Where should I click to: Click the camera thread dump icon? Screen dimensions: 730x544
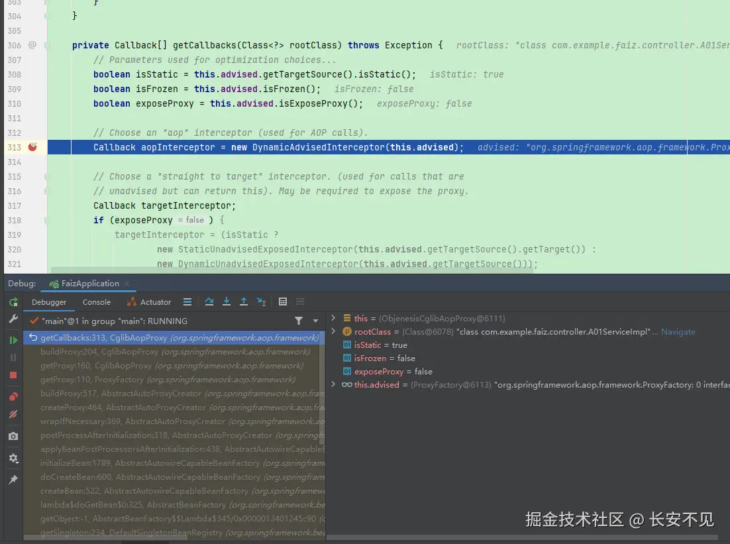[x=13, y=436]
